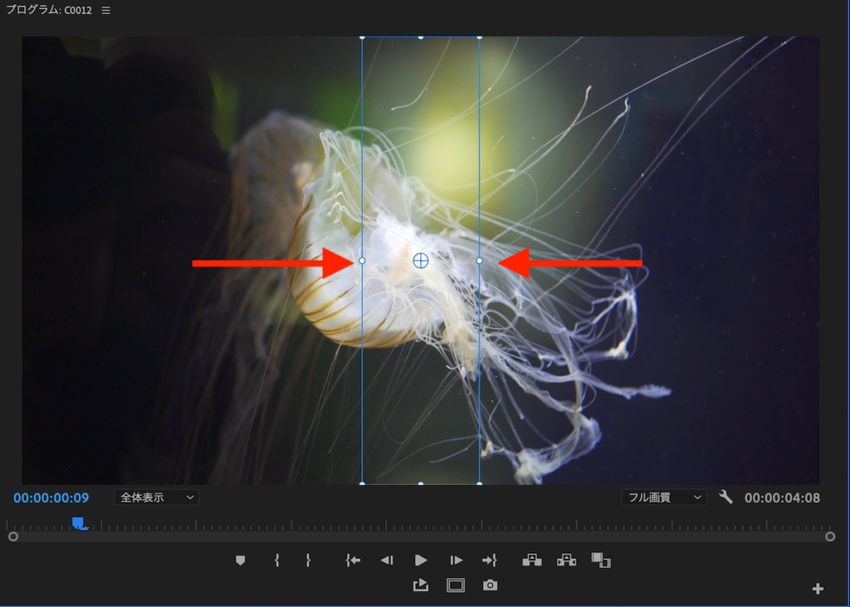Toggle the safe margins rectangle button
850x607 pixels.
point(456,585)
